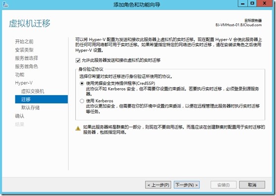Go to the 开始之前 step
The image size is (276, 196).
[x=24, y=42]
